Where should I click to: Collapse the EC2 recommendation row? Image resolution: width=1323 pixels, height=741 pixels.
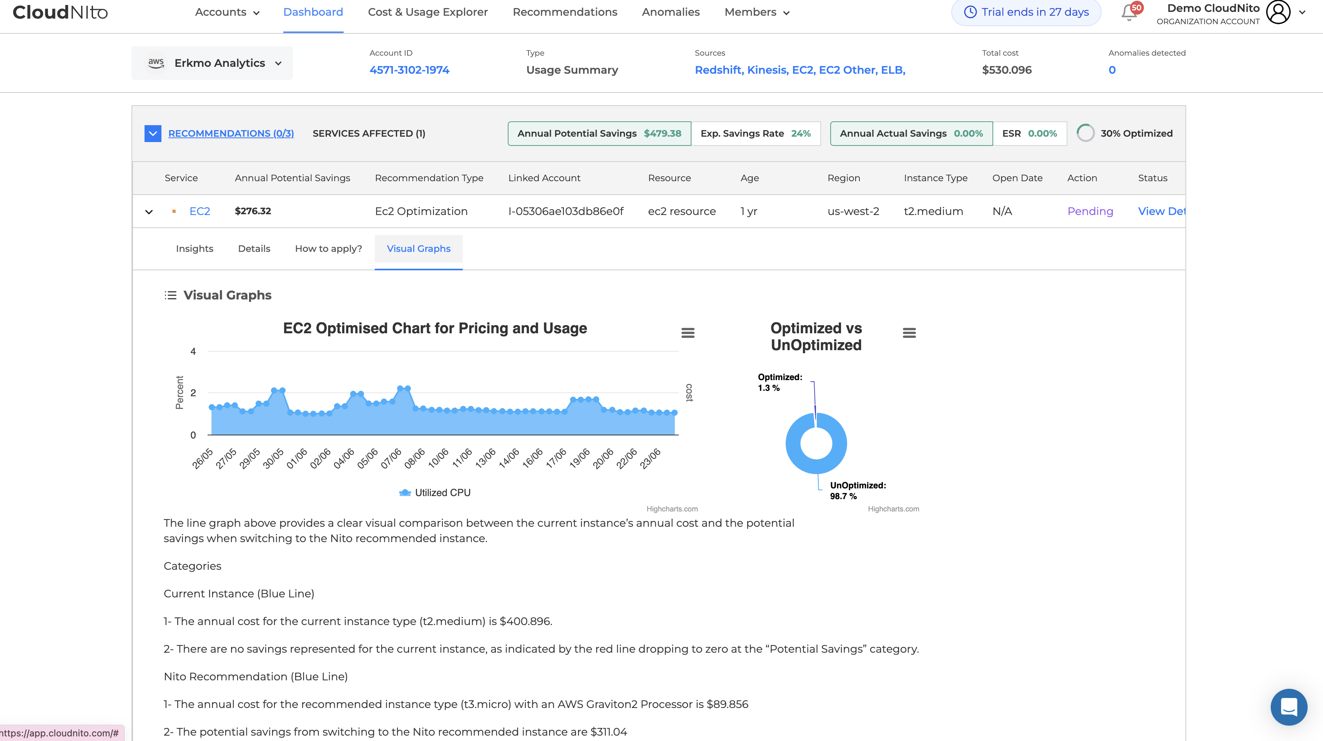coord(149,212)
